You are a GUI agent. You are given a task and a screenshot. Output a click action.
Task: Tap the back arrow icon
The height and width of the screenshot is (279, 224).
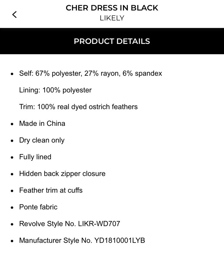coord(14,15)
